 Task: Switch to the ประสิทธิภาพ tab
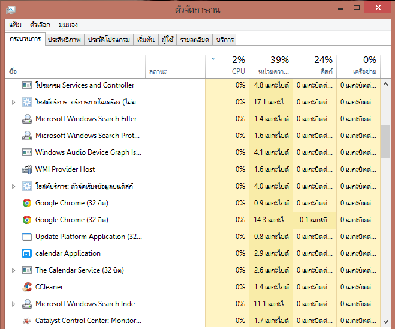64,40
